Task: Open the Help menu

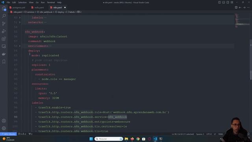Action: 59,2
